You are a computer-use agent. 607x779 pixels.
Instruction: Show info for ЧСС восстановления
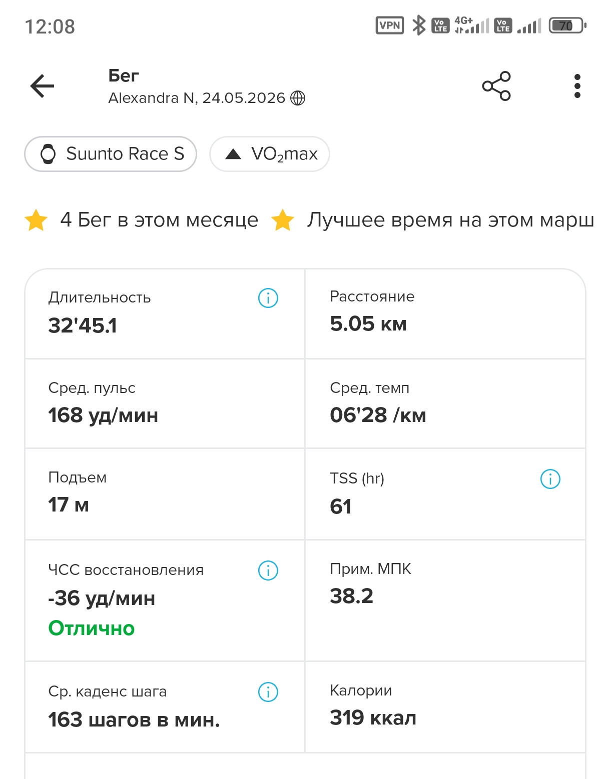(x=268, y=570)
